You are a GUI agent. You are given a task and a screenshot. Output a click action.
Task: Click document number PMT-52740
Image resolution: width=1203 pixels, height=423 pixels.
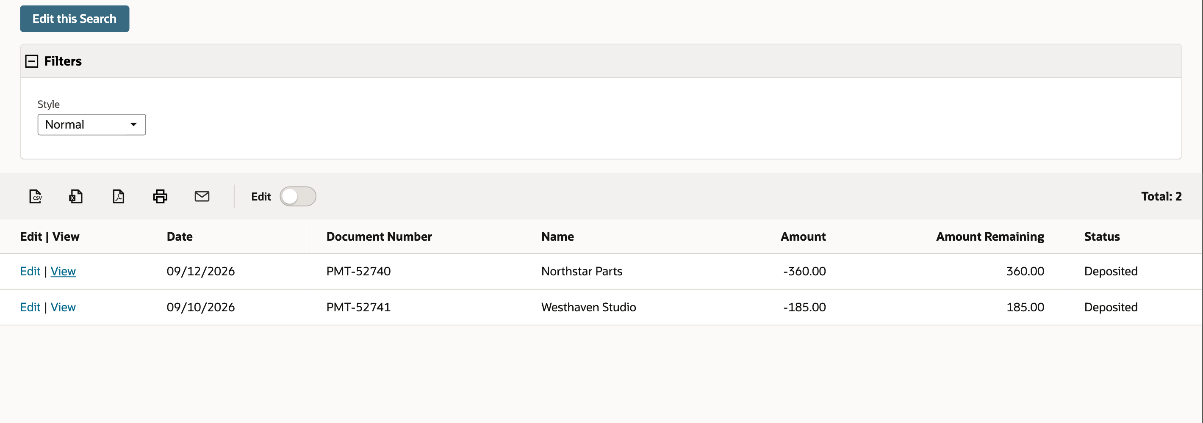pyautogui.click(x=358, y=271)
